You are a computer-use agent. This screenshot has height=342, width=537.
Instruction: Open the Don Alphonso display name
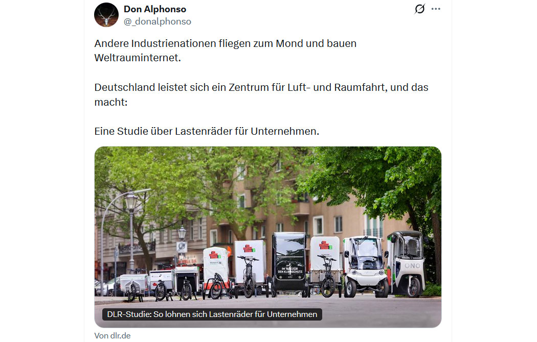tap(155, 9)
